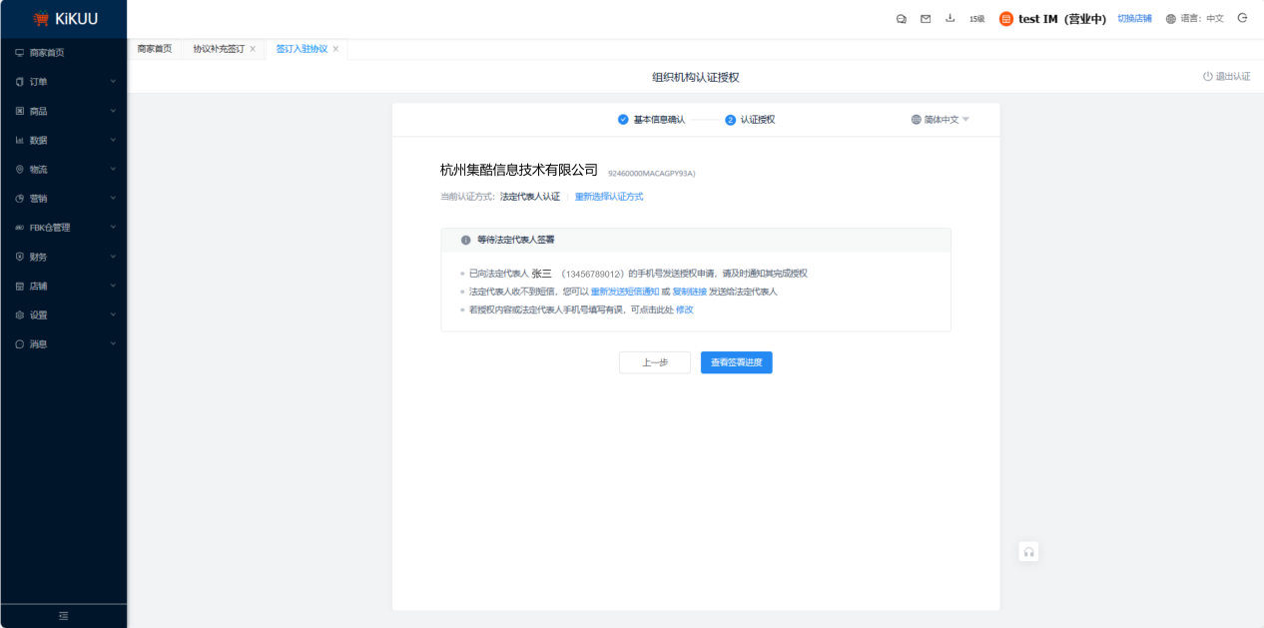The image size is (1264, 628).
Task: Click the KiKUU logo
Action: pyautogui.click(x=64, y=18)
